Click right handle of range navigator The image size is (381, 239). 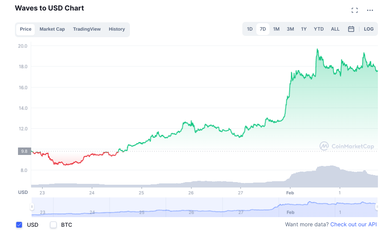[x=377, y=207]
